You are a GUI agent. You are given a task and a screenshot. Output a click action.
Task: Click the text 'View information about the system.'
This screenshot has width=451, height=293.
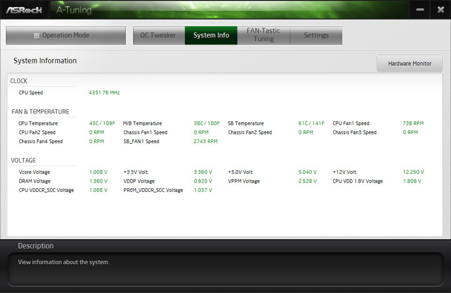point(63,262)
